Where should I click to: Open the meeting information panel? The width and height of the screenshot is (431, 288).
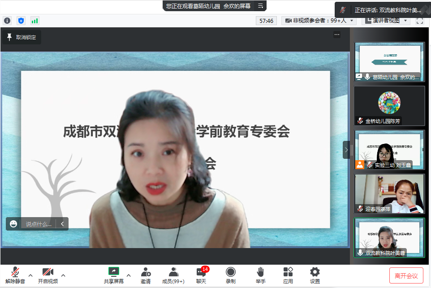pos(7,21)
